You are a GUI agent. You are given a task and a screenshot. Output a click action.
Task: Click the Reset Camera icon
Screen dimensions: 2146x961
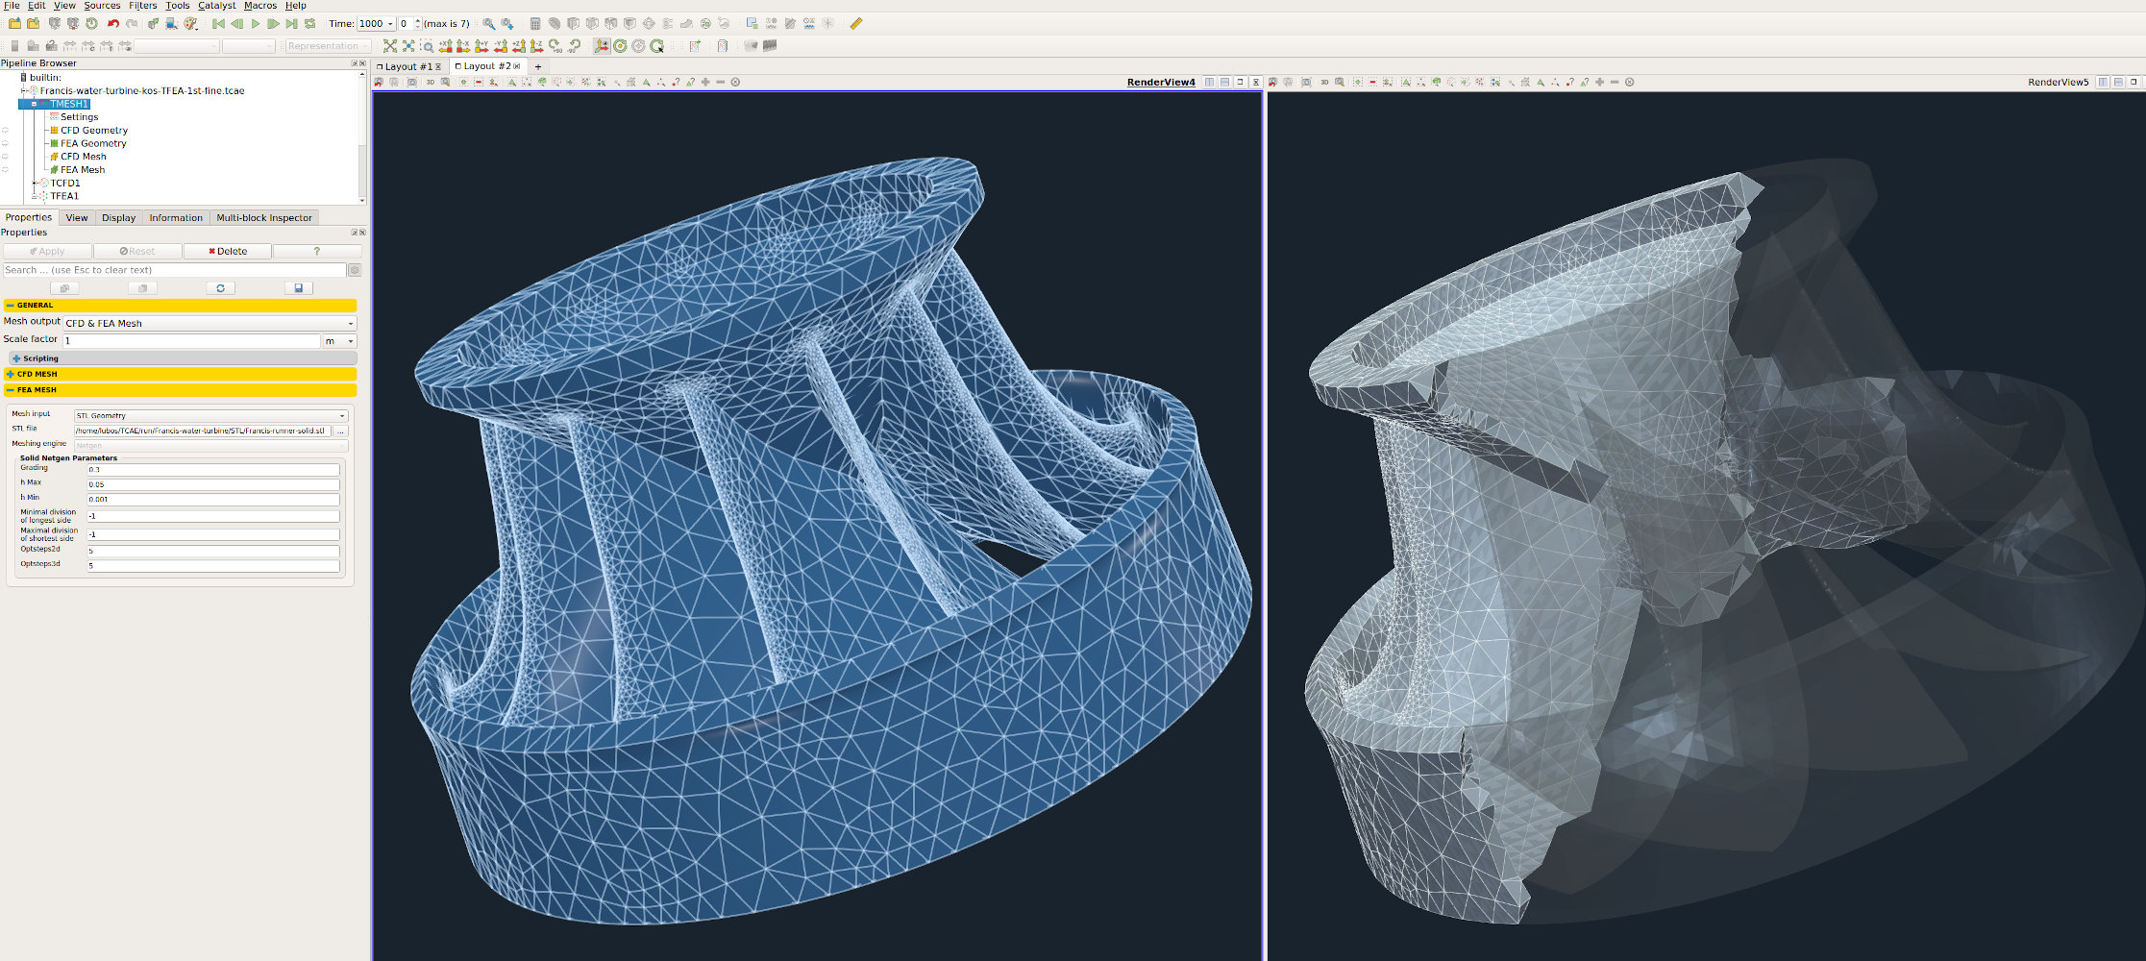point(389,46)
